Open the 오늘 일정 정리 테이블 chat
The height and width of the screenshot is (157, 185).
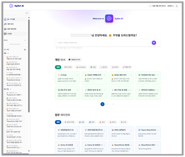pos(14,69)
